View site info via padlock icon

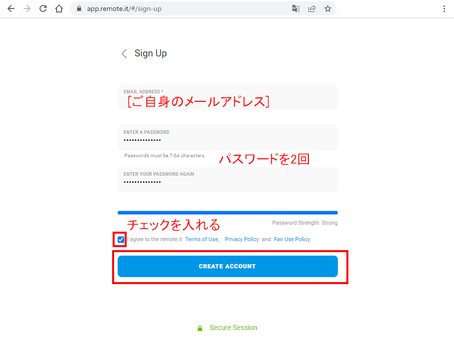click(x=79, y=8)
